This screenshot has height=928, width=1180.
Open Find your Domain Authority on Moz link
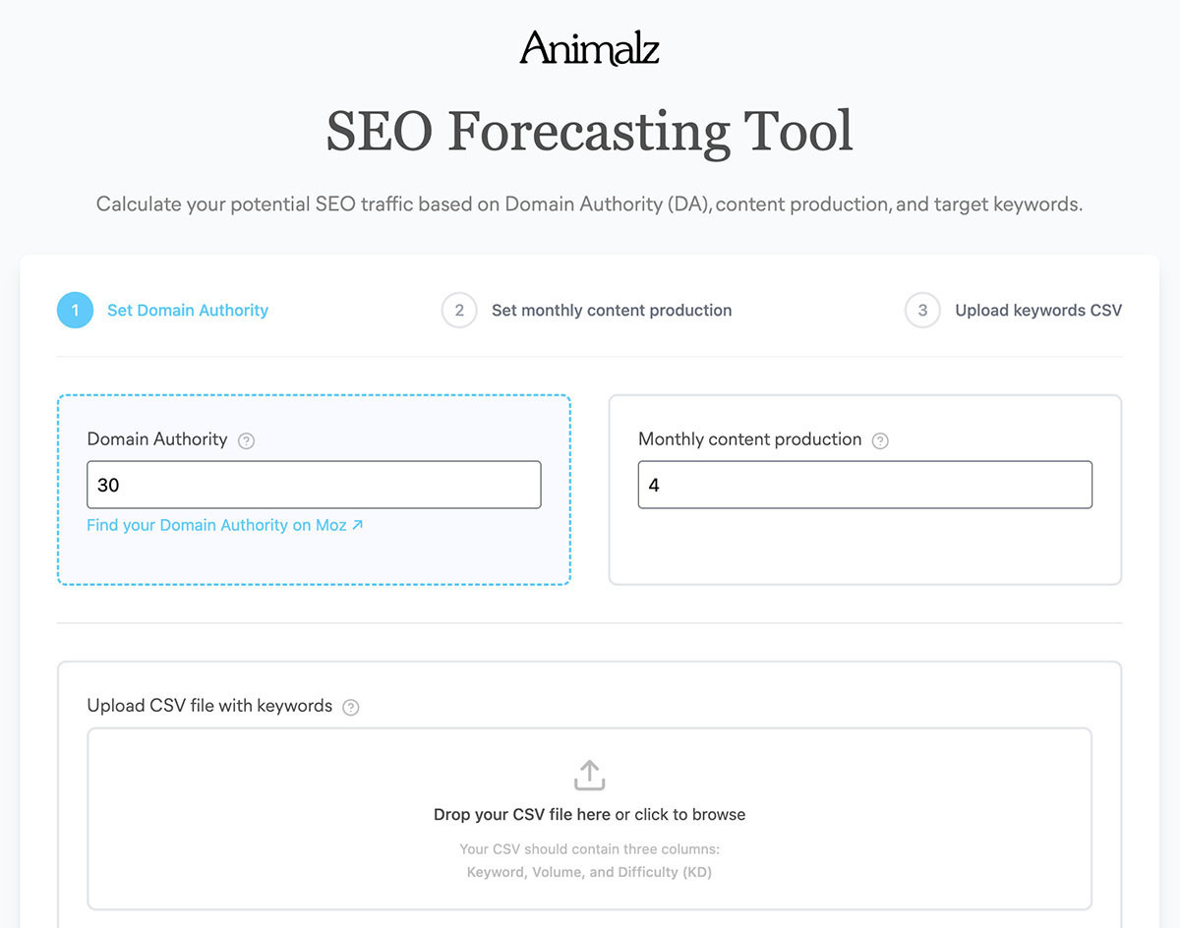click(x=216, y=525)
